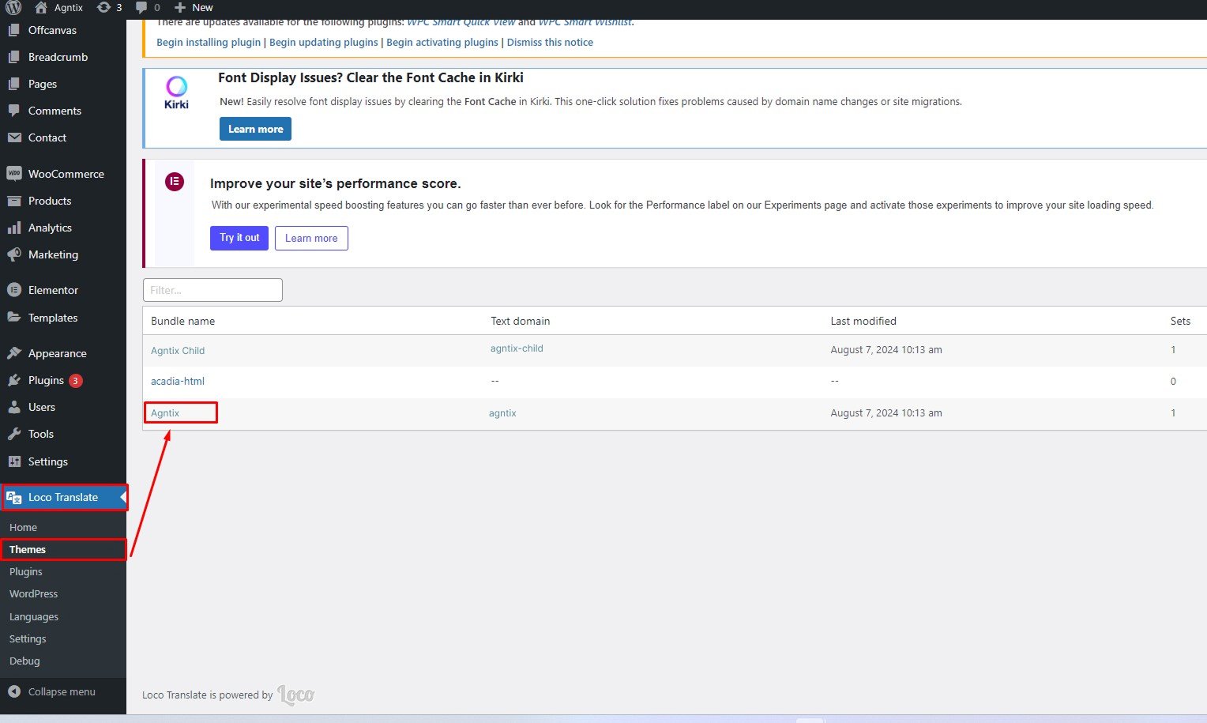This screenshot has width=1207, height=723.
Task: Open the Plugins menu with 3 updates
Action: (x=46, y=380)
